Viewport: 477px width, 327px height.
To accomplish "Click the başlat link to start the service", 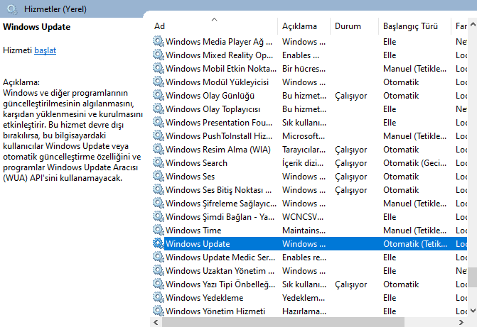I will (x=45, y=50).
